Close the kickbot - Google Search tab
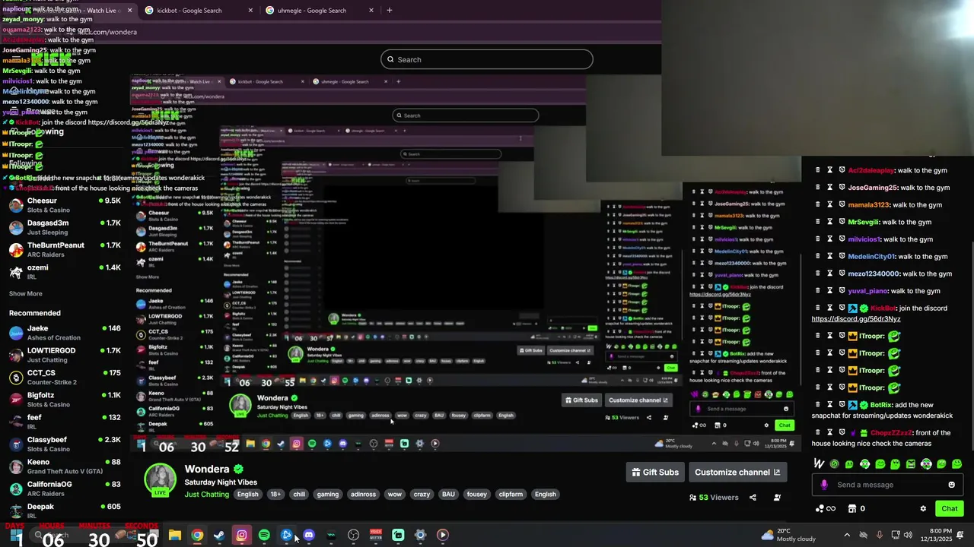This screenshot has height=547, width=974. pyautogui.click(x=250, y=11)
